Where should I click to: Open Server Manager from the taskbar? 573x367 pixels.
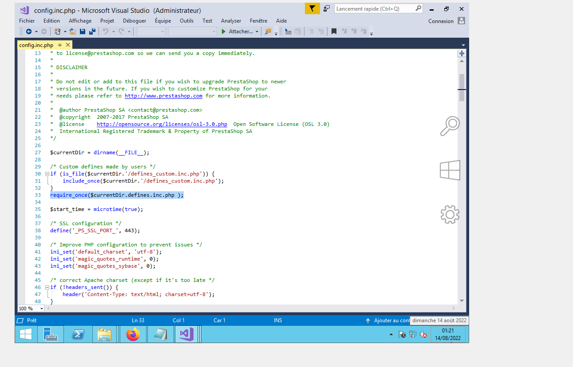coord(51,334)
